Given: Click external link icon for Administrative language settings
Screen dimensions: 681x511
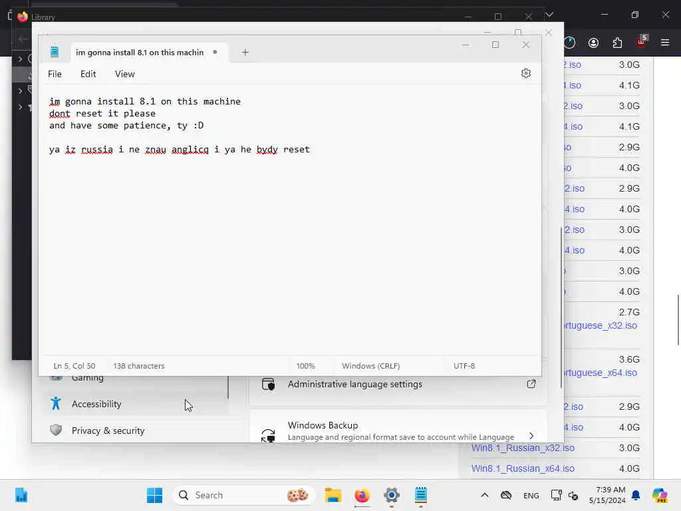Looking at the screenshot, I should coord(531,384).
